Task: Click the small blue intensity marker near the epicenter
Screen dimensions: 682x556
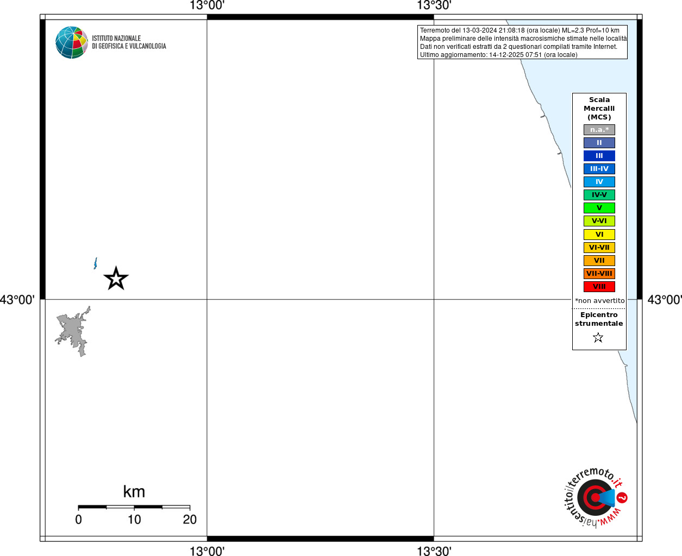Action: [96, 263]
